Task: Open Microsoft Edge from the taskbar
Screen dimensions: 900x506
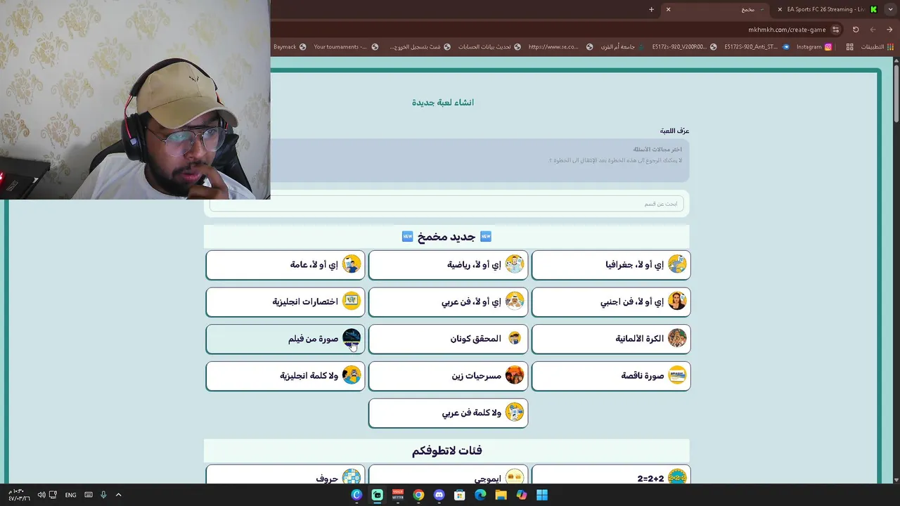Action: click(480, 495)
